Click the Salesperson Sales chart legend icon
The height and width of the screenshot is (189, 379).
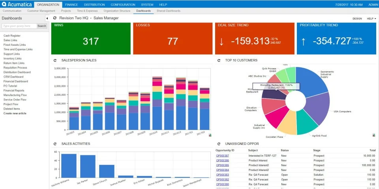tap(210, 135)
